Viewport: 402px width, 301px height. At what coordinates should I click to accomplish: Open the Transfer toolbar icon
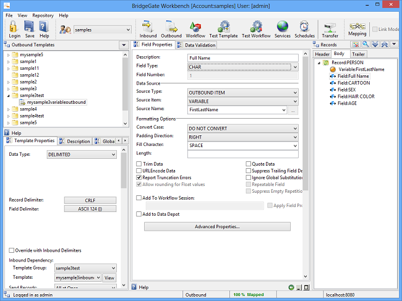(330, 27)
